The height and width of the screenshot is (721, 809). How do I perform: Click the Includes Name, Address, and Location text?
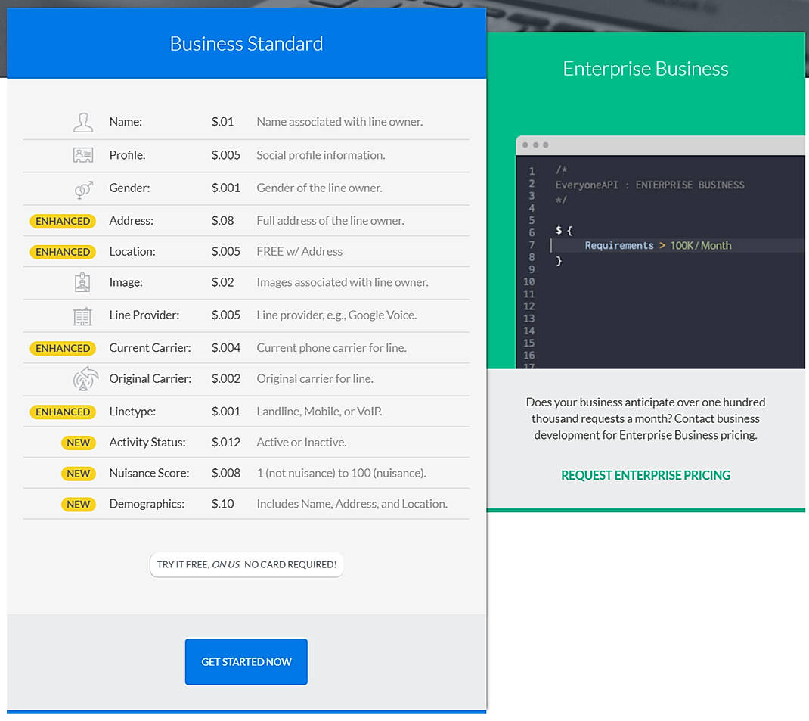(x=352, y=504)
